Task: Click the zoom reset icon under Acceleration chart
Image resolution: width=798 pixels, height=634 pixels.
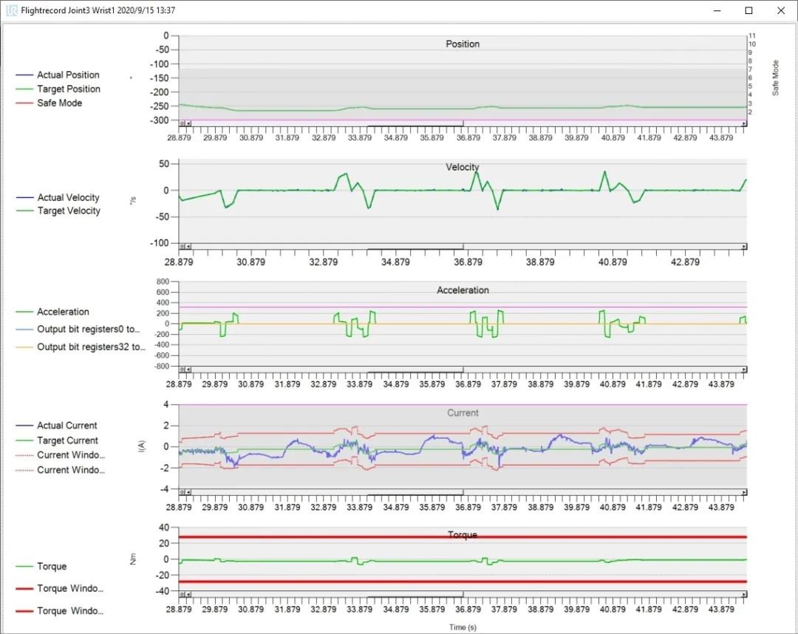Action: [182, 369]
